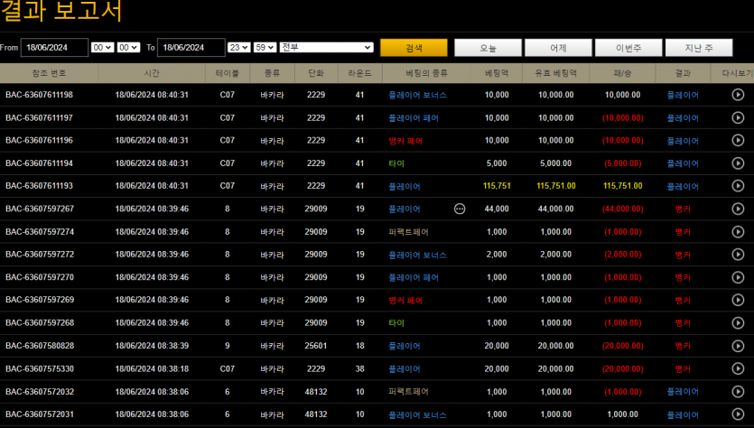Replay bet BAC-63607575330
The height and width of the screenshot is (428, 754).
738,368
